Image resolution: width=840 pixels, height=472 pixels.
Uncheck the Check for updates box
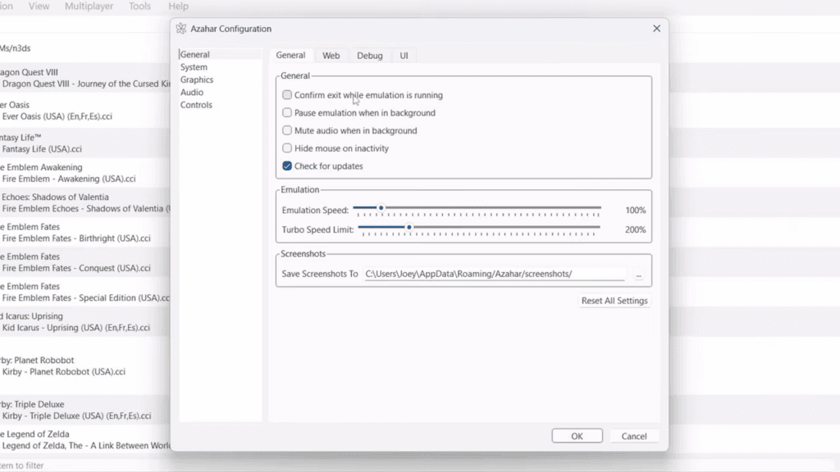[x=287, y=166]
